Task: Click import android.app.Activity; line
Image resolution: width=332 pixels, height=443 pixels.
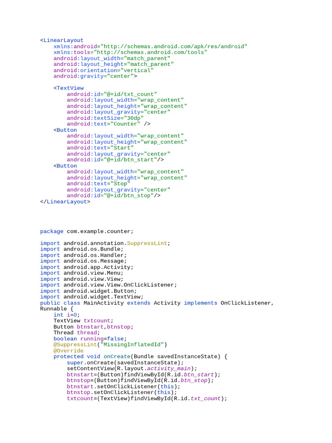Action: (86, 267)
